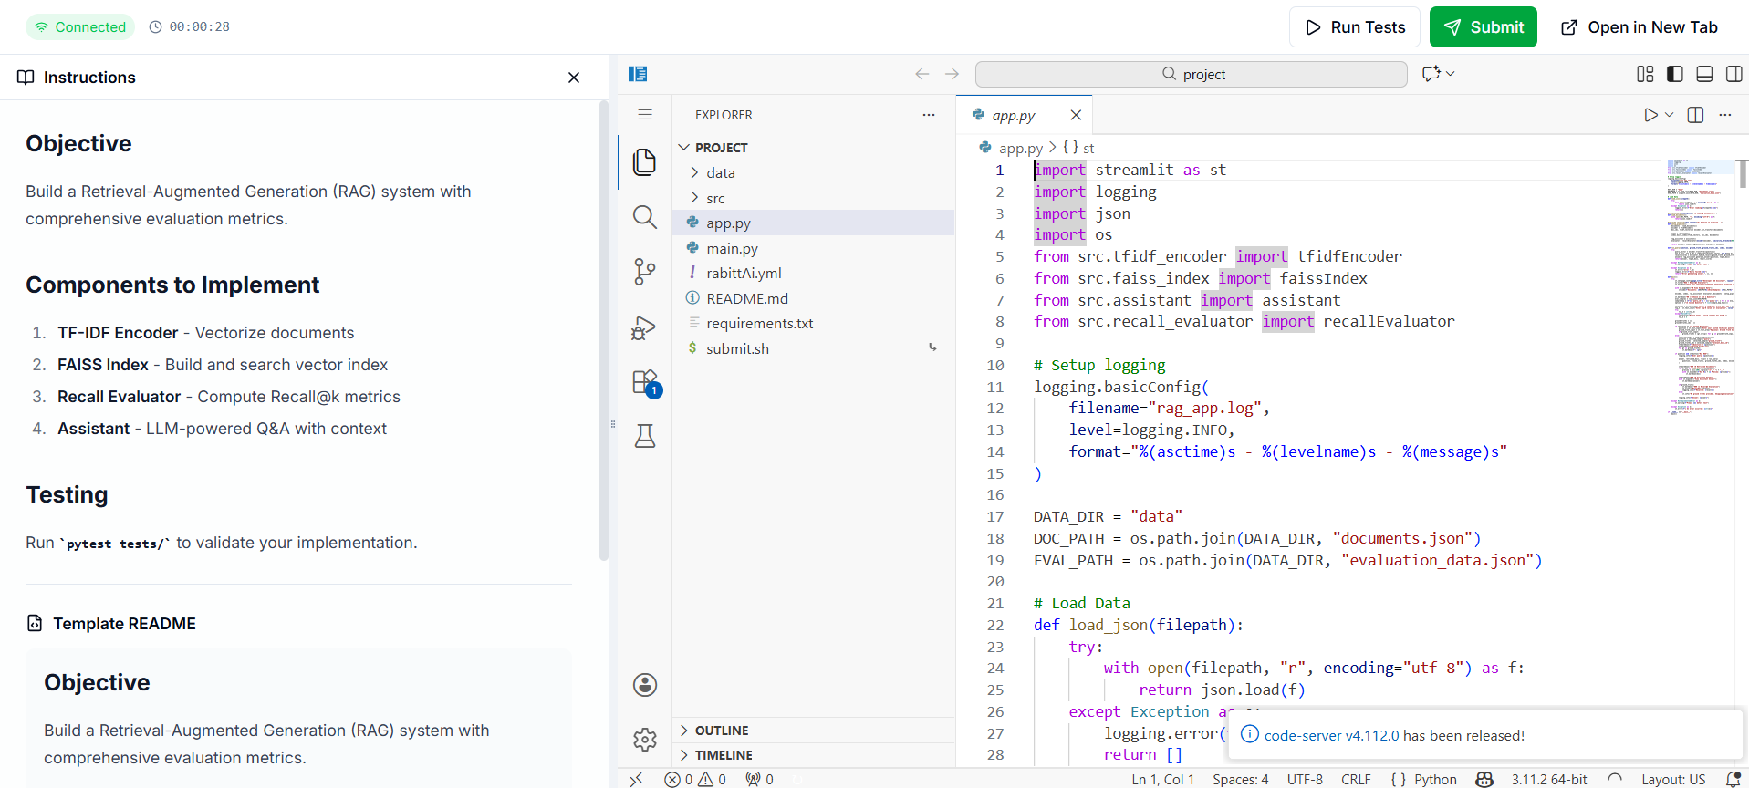Screen dimensions: 1749x788
Task: Click the code minimap slider
Action: pos(1701,167)
